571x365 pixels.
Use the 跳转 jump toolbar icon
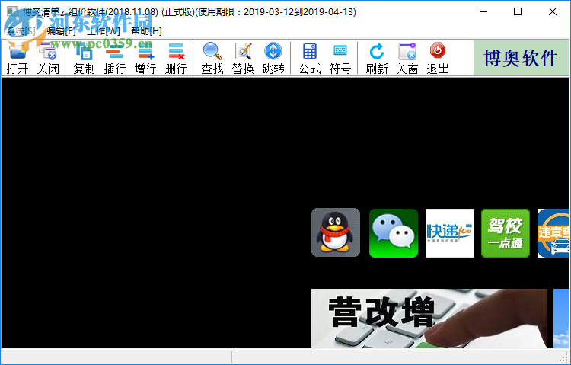[273, 59]
